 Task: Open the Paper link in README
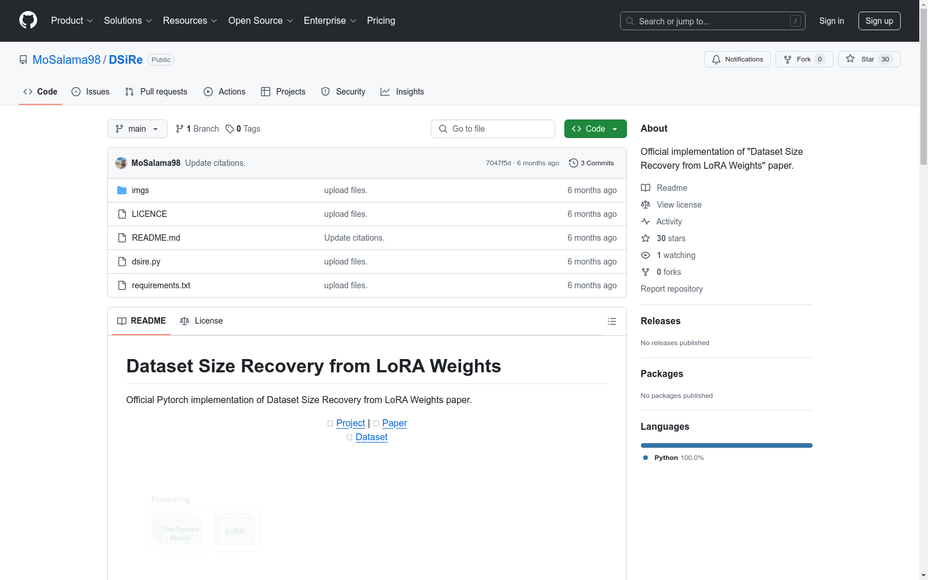394,423
